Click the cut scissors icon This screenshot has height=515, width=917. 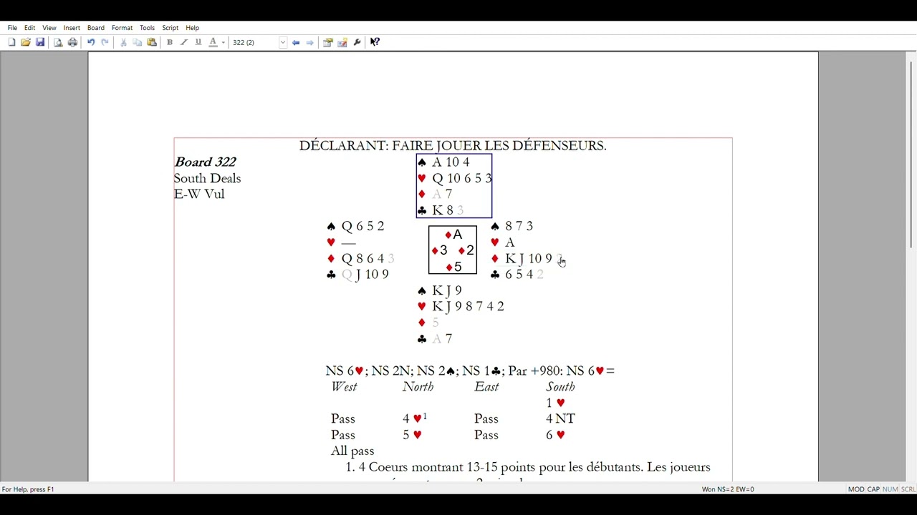pyautogui.click(x=123, y=42)
